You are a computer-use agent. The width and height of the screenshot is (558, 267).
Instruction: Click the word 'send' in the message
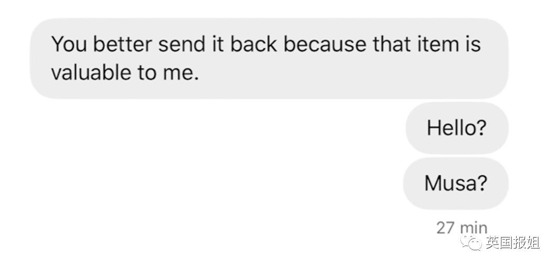pyautogui.click(x=182, y=44)
